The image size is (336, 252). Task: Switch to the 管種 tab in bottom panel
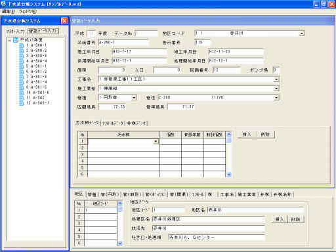(92, 194)
